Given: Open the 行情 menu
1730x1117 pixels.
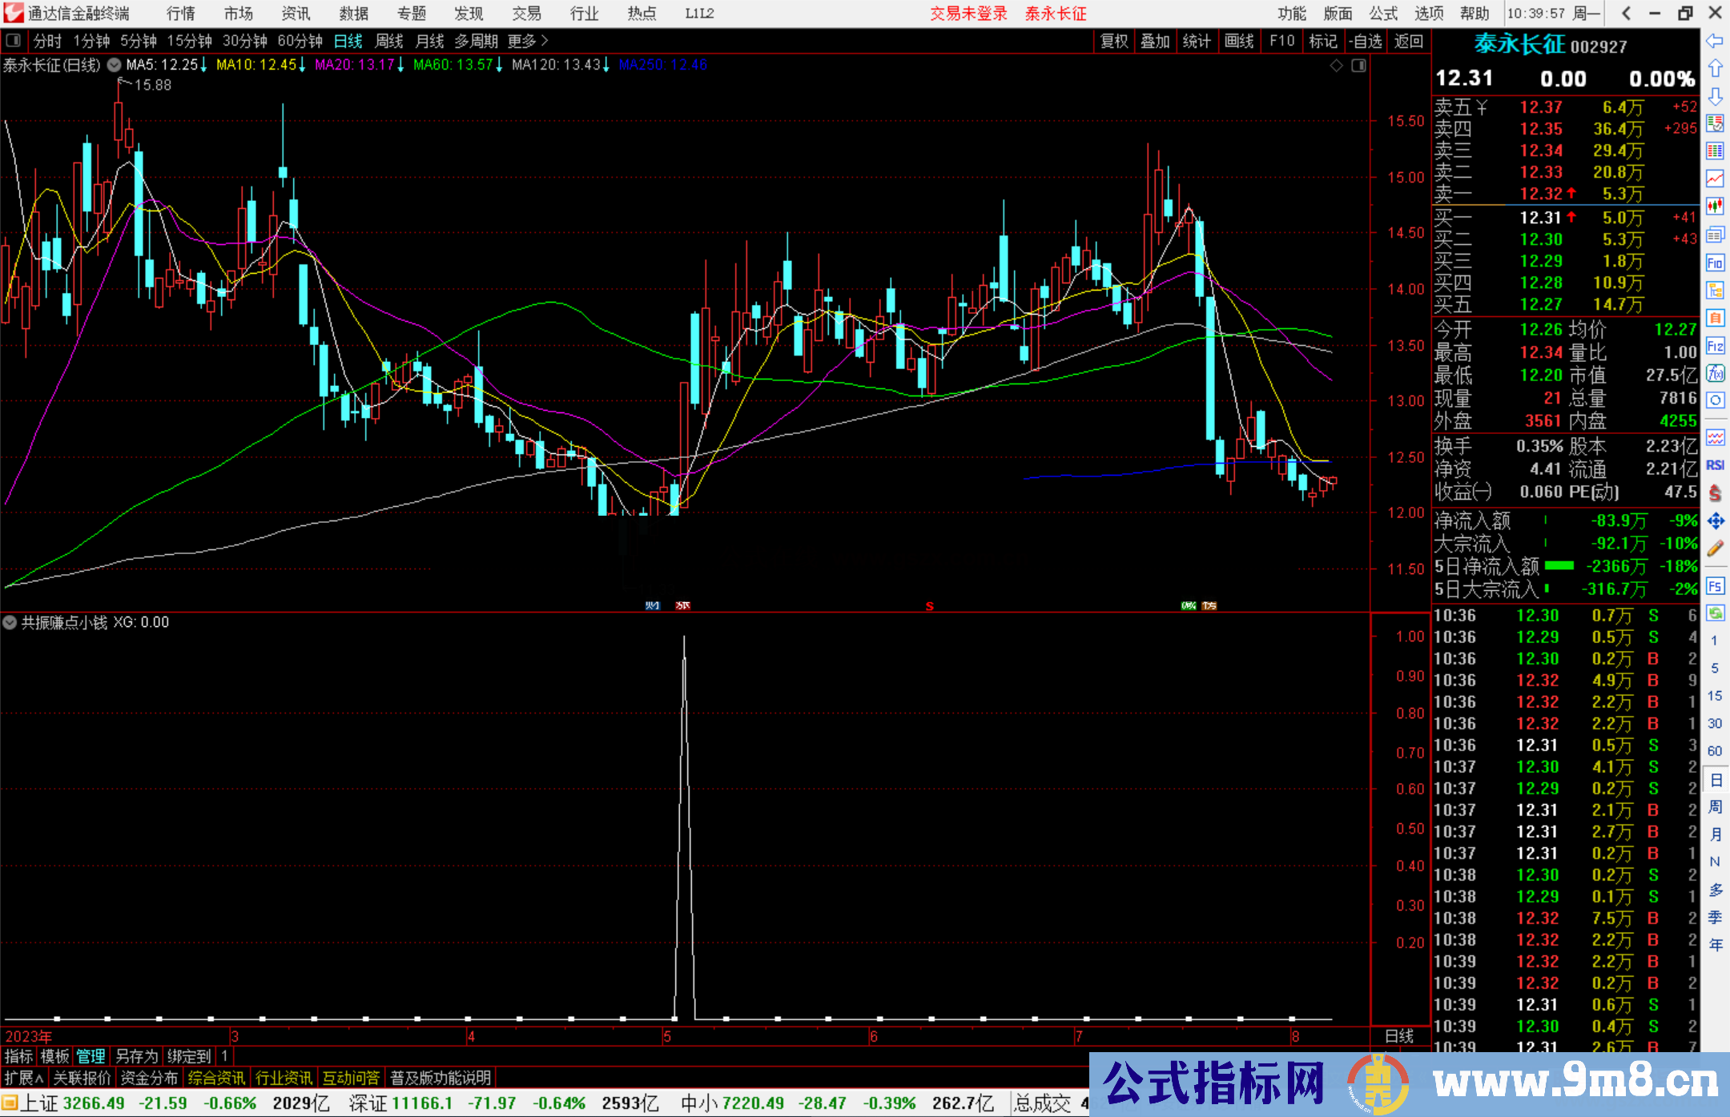Looking at the screenshot, I should [x=180, y=13].
